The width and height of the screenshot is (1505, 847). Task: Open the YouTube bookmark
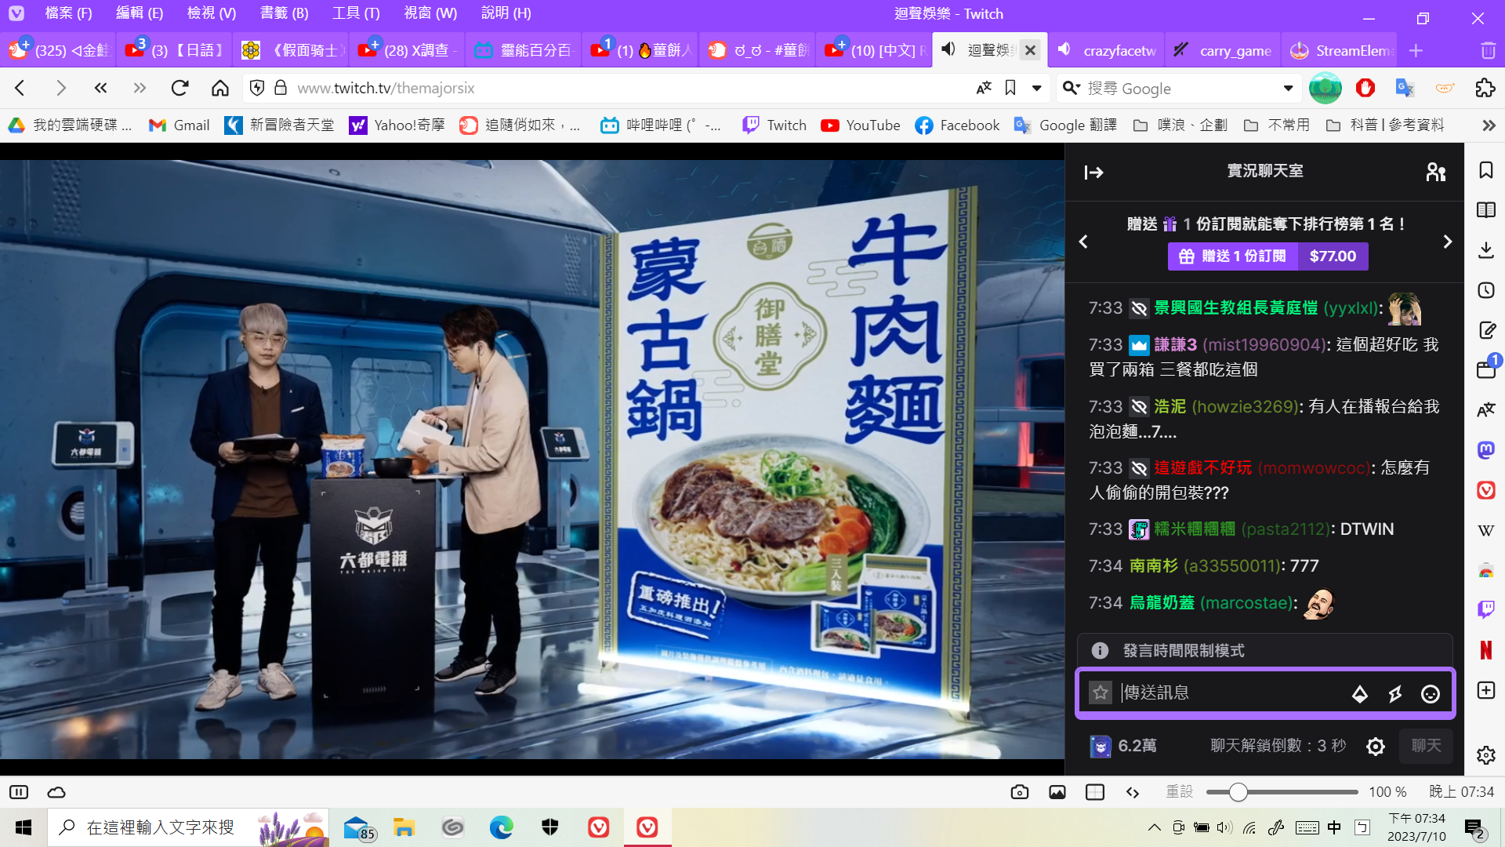(861, 125)
